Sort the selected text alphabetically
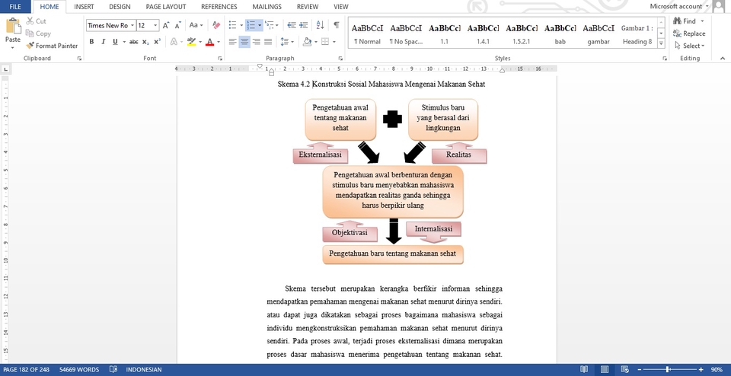 pyautogui.click(x=321, y=25)
